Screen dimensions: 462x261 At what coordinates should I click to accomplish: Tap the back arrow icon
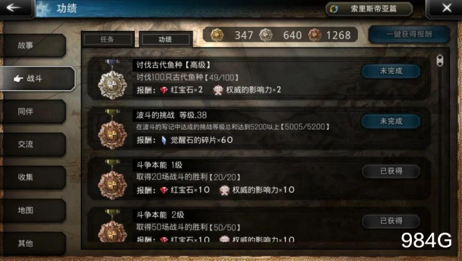[x=13, y=8]
